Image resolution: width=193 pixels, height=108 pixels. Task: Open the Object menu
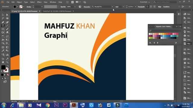[19, 2]
